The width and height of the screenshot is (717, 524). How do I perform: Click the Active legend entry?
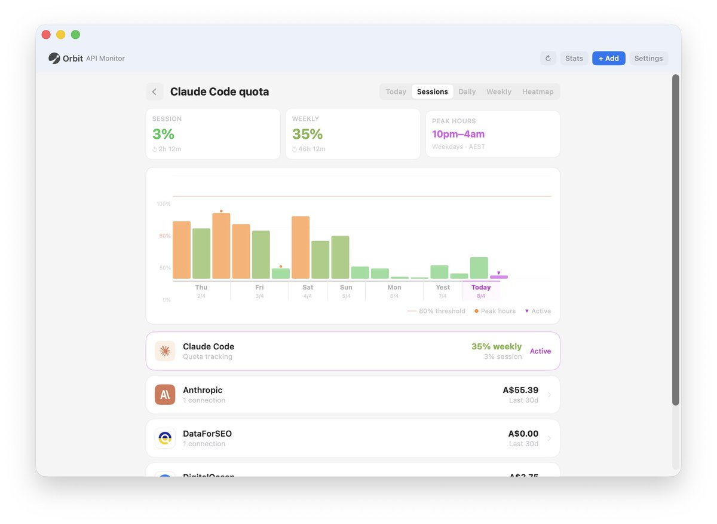pyautogui.click(x=538, y=311)
